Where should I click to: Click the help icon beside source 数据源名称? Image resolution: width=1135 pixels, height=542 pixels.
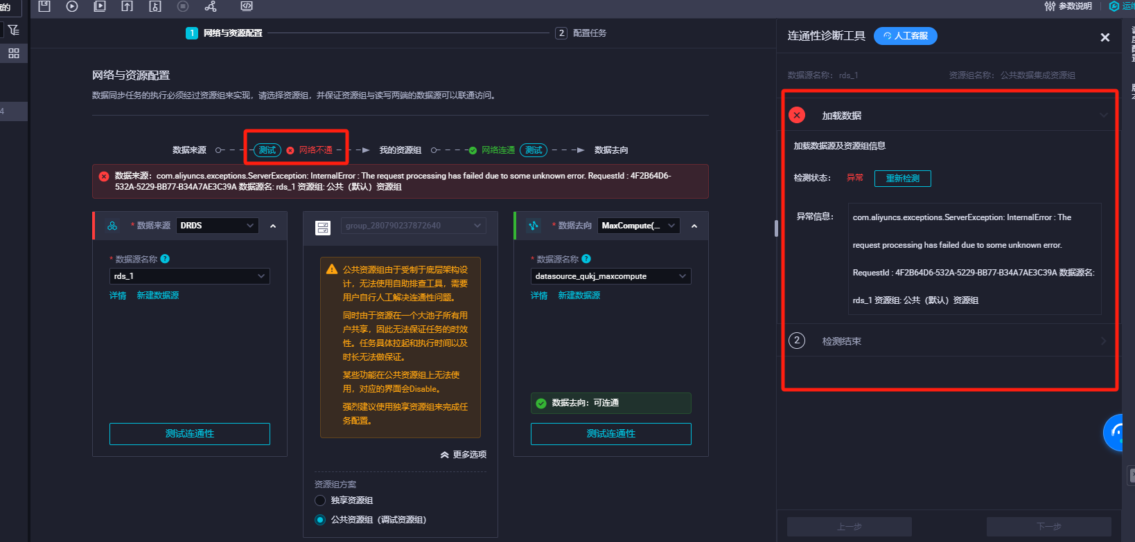click(x=165, y=259)
